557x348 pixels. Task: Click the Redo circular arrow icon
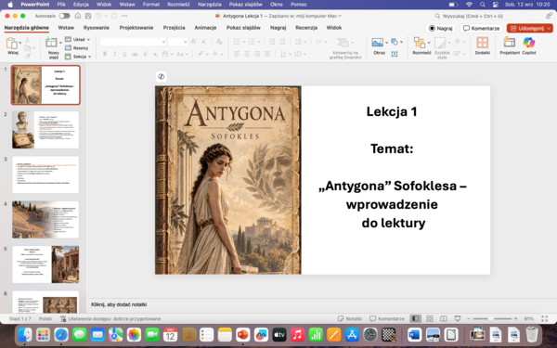click(114, 16)
